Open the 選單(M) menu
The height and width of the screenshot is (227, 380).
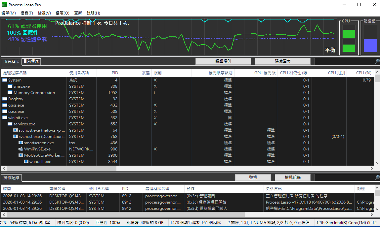[x=9, y=13]
